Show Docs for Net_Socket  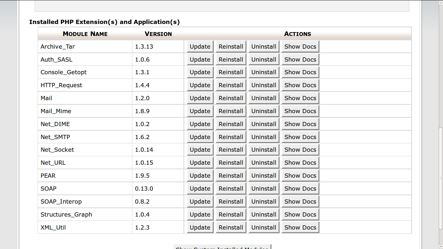point(300,150)
